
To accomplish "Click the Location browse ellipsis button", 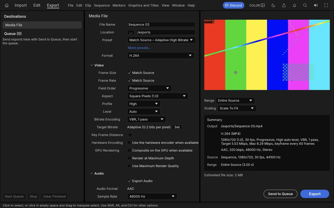I will point(131,32).
